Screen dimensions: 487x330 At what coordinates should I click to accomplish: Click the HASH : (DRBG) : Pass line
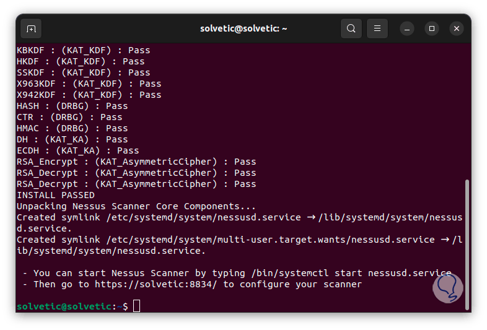tap(72, 106)
